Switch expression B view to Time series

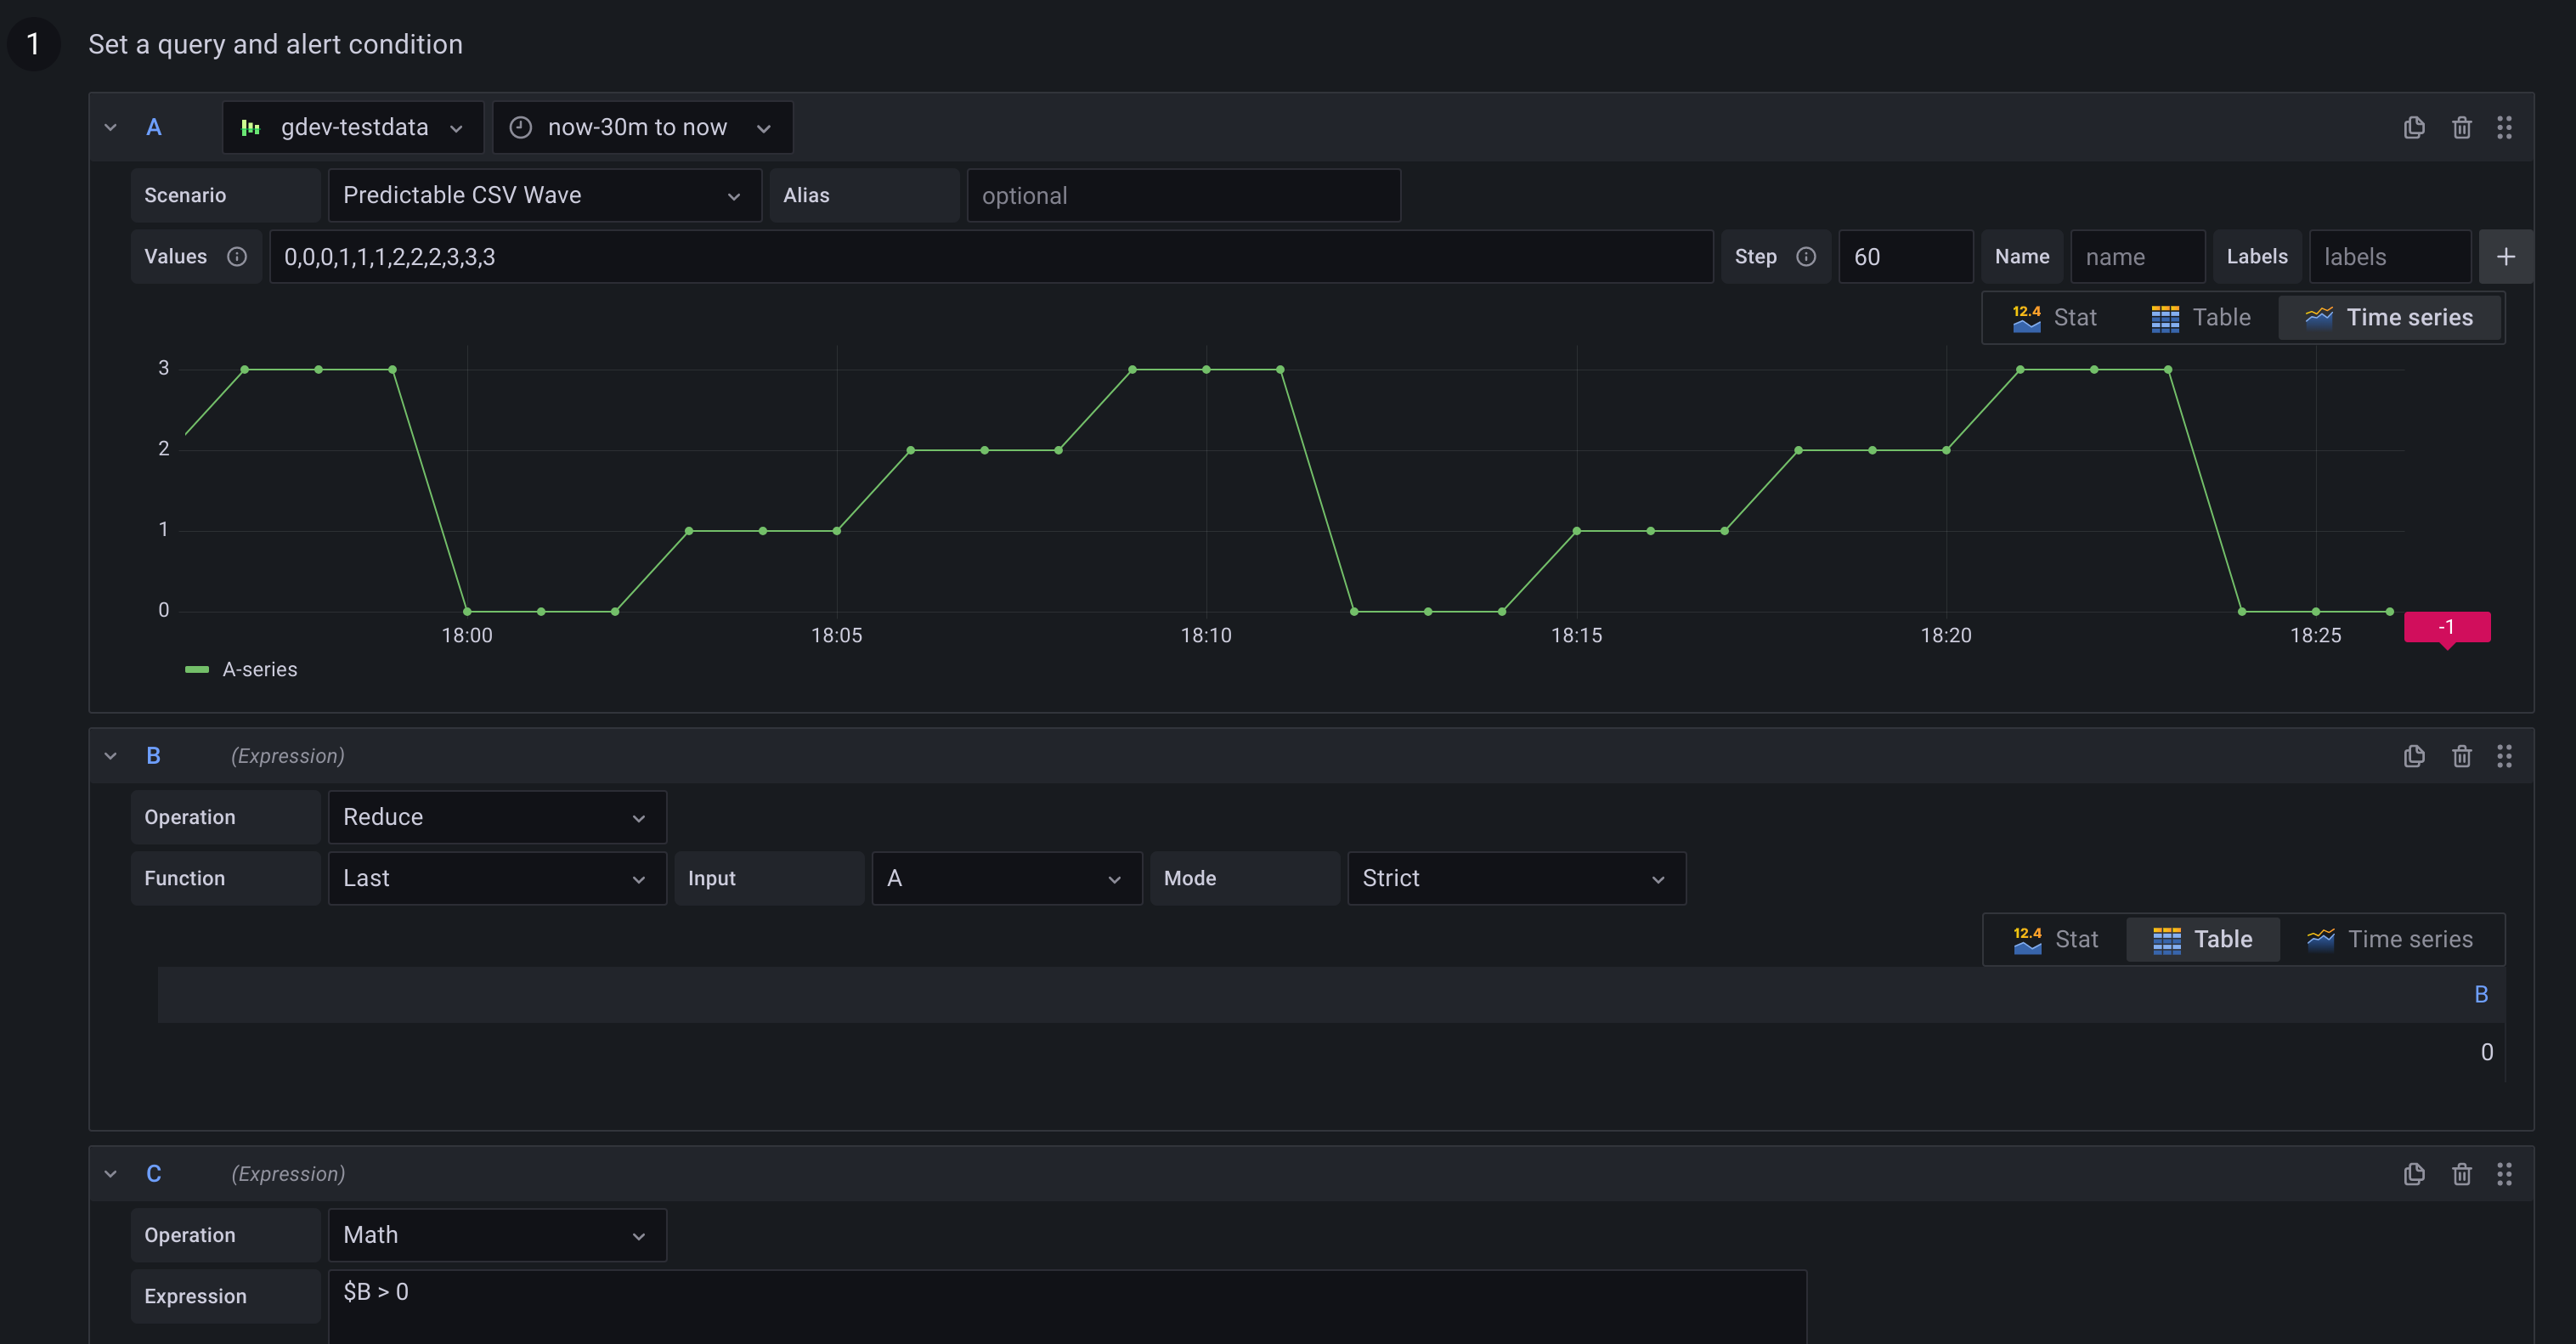(x=2390, y=939)
